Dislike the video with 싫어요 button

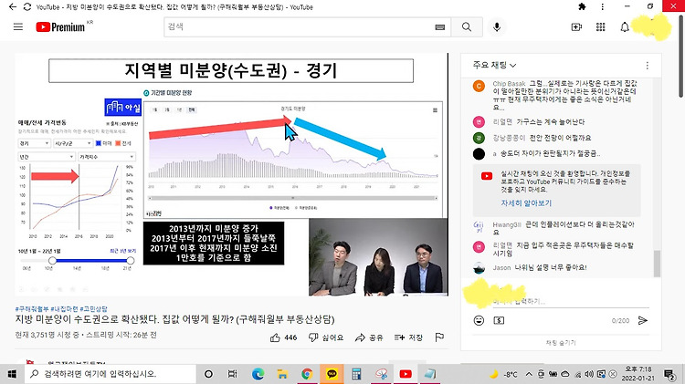click(x=326, y=337)
